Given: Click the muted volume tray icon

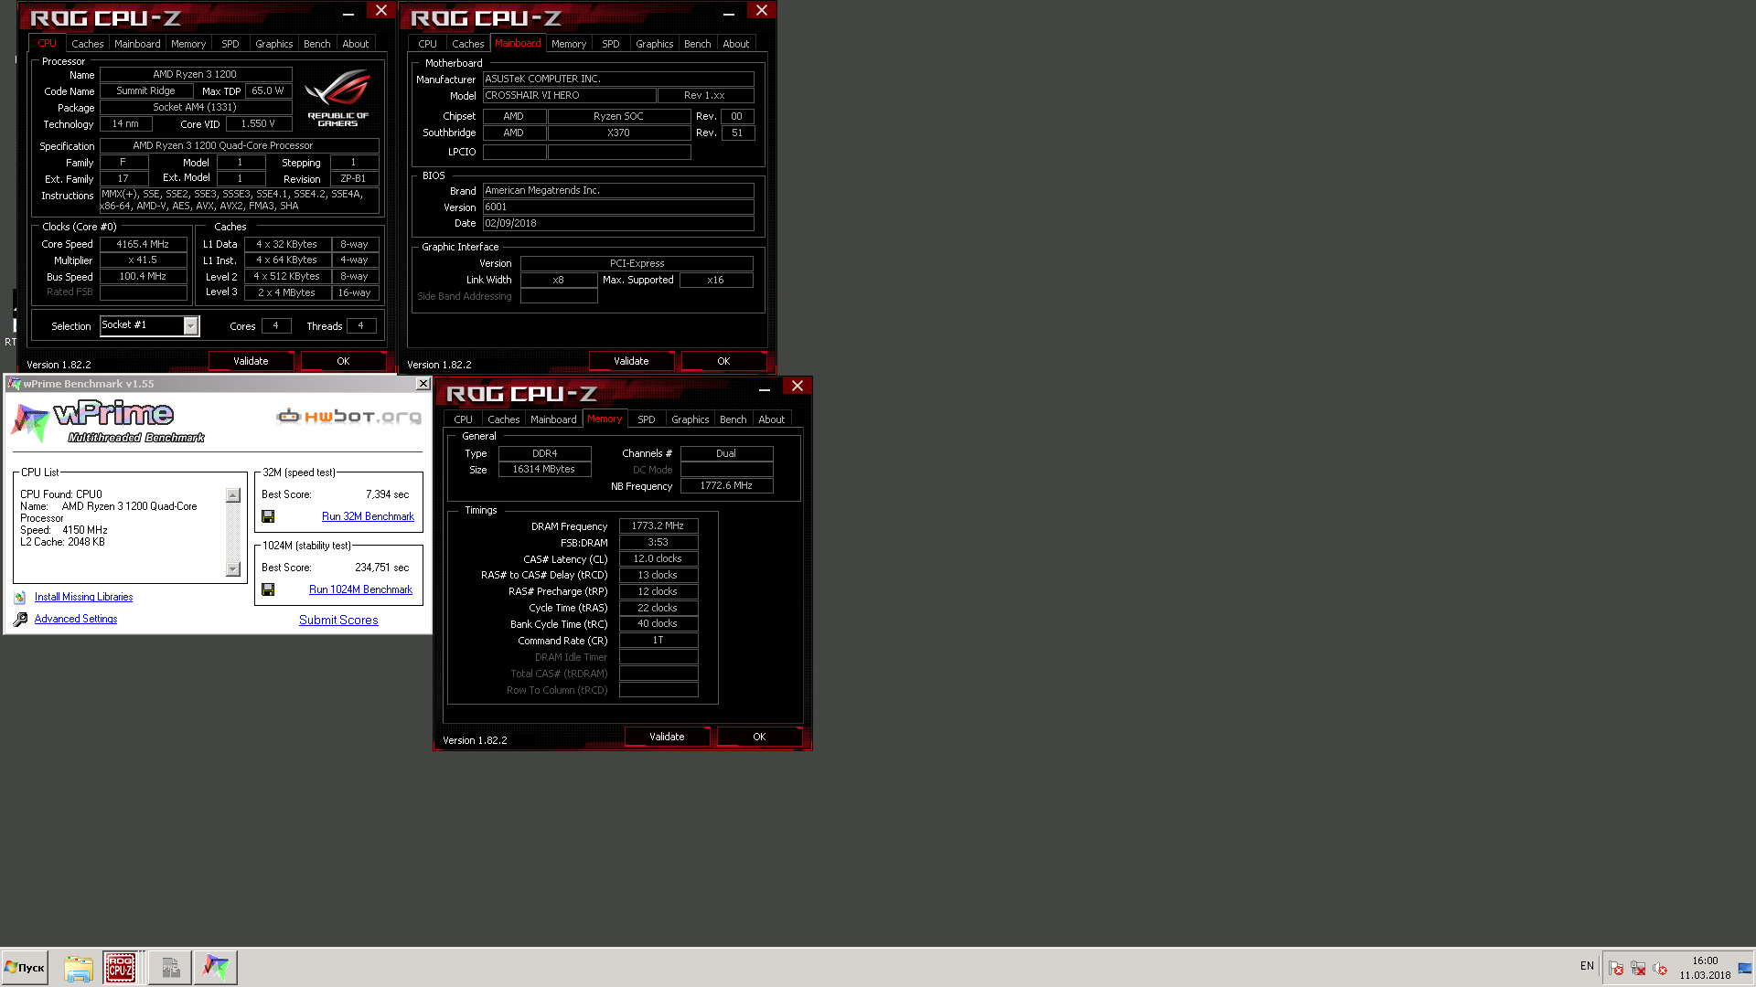Looking at the screenshot, I should click(x=1660, y=969).
